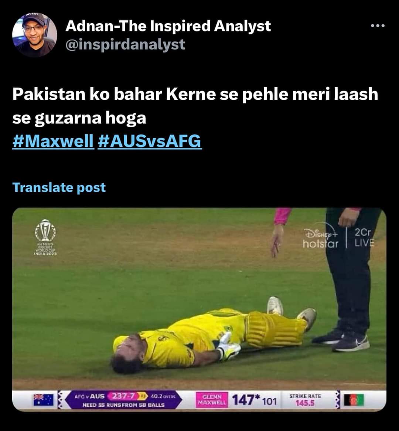Open the three-dot more options menu

378,26
